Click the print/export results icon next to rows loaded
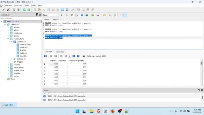 (84, 56)
